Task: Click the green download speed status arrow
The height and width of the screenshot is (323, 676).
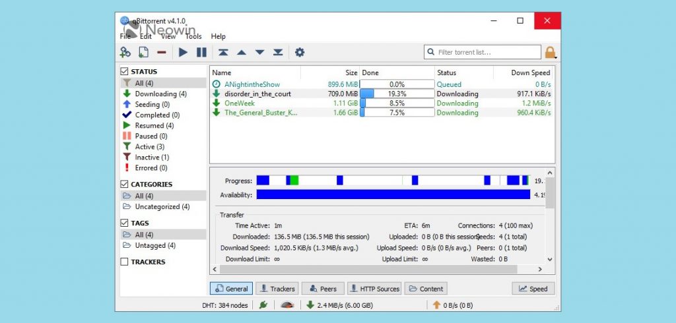Action: (310, 305)
